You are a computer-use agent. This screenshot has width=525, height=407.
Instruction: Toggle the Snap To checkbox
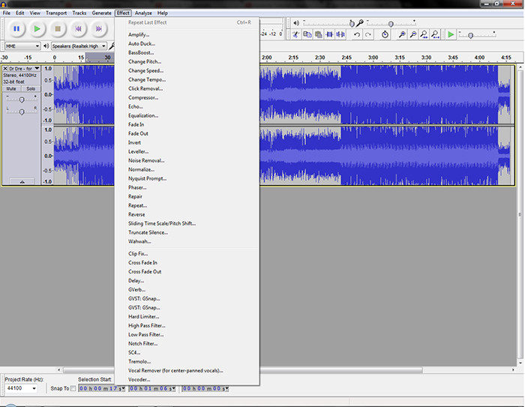point(73,388)
